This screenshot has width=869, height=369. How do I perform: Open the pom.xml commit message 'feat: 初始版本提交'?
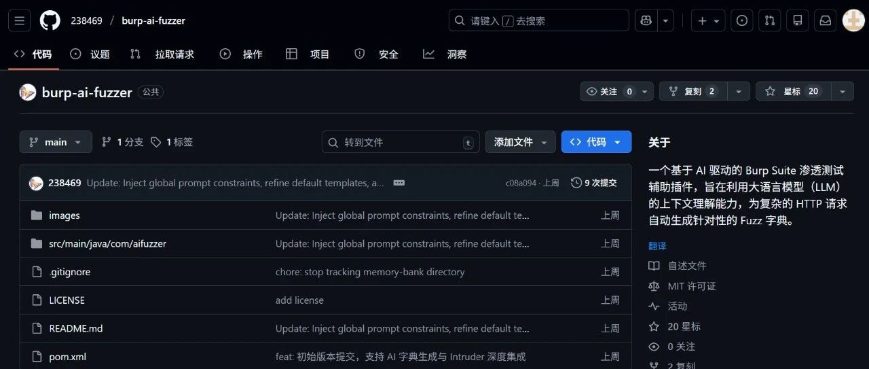pyautogui.click(x=401, y=357)
